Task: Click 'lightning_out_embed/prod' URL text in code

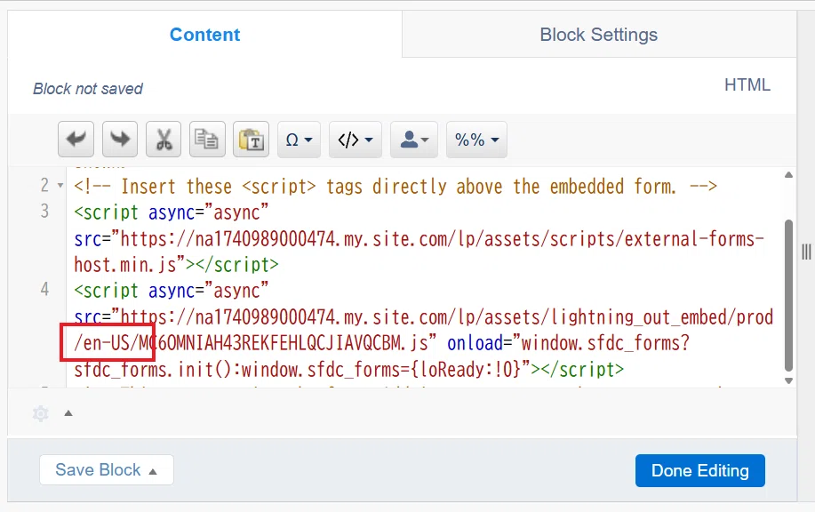Action: (x=661, y=317)
